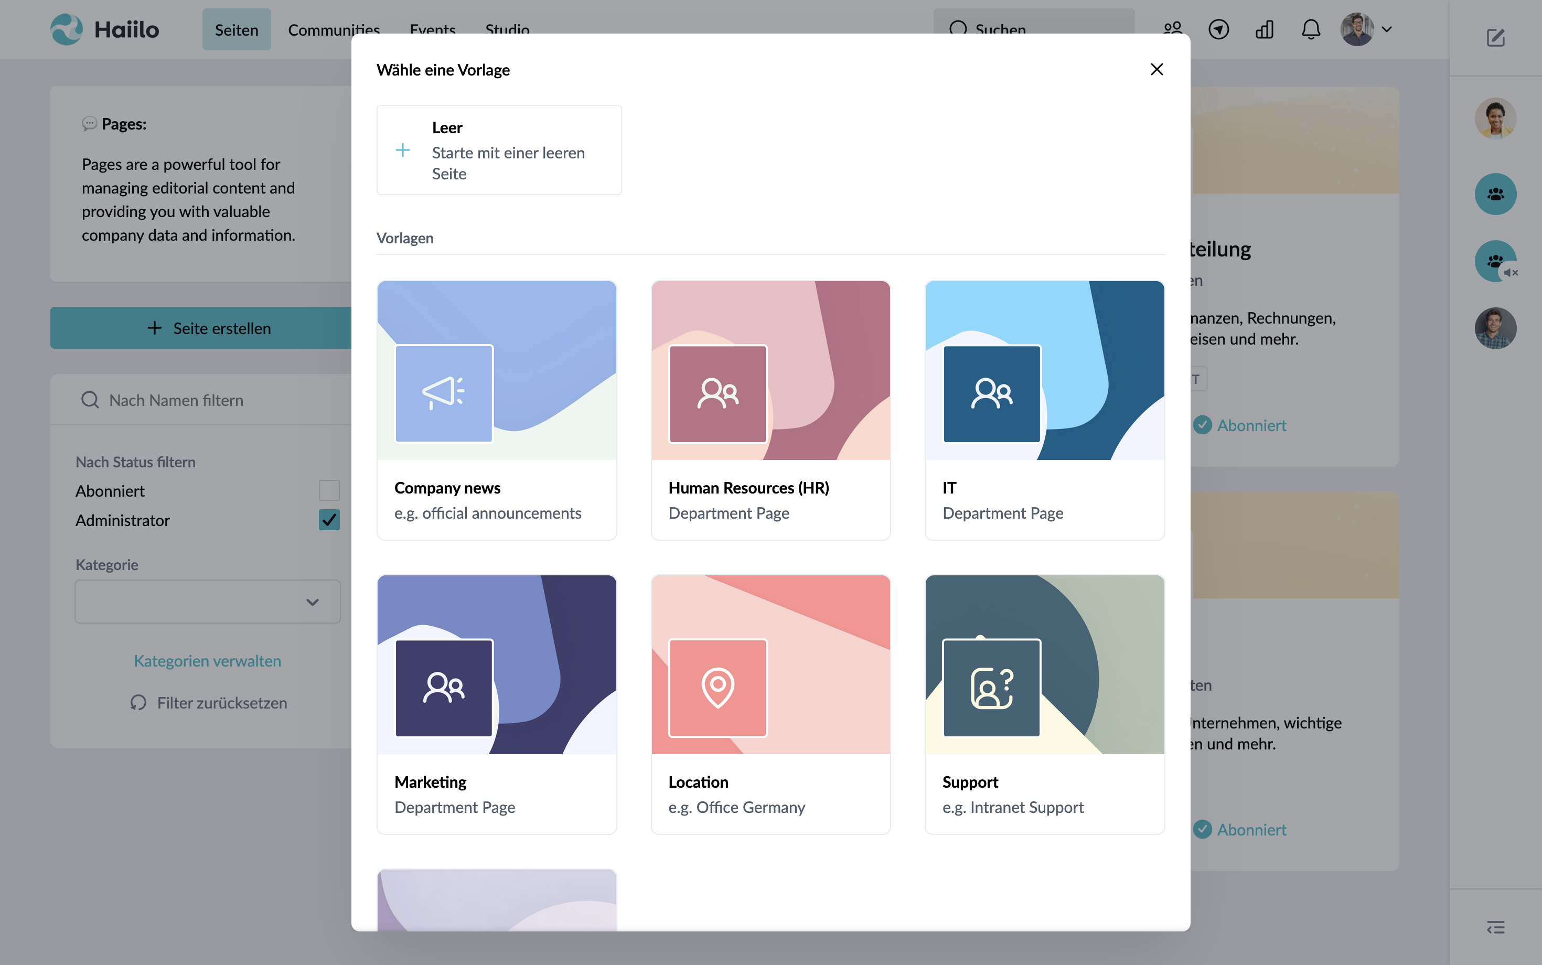This screenshot has height=965, width=1542.
Task: Toggle the Abonniert filter checkbox
Action: click(x=329, y=491)
